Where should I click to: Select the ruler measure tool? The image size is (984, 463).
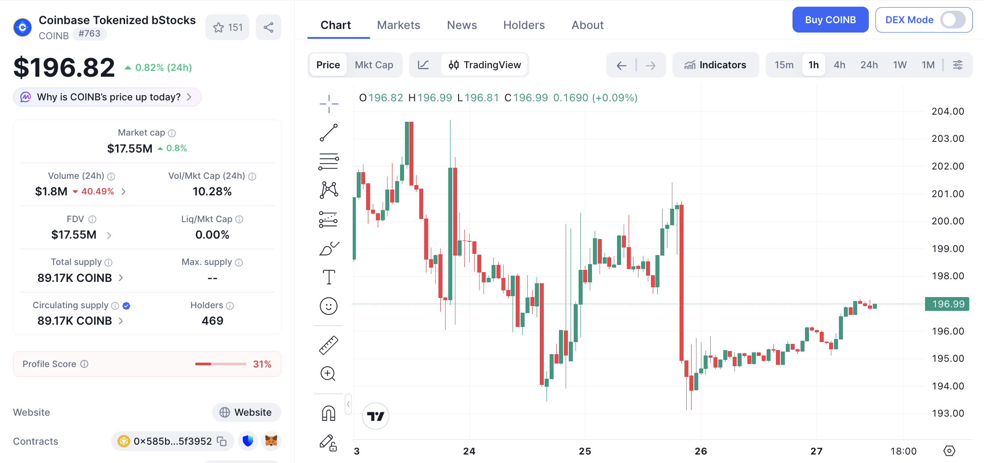(x=329, y=345)
